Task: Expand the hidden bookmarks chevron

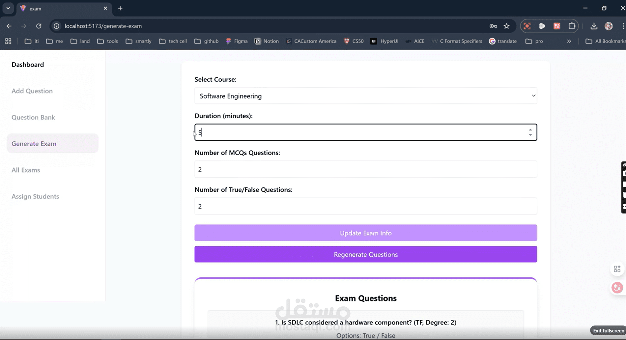Action: point(569,41)
